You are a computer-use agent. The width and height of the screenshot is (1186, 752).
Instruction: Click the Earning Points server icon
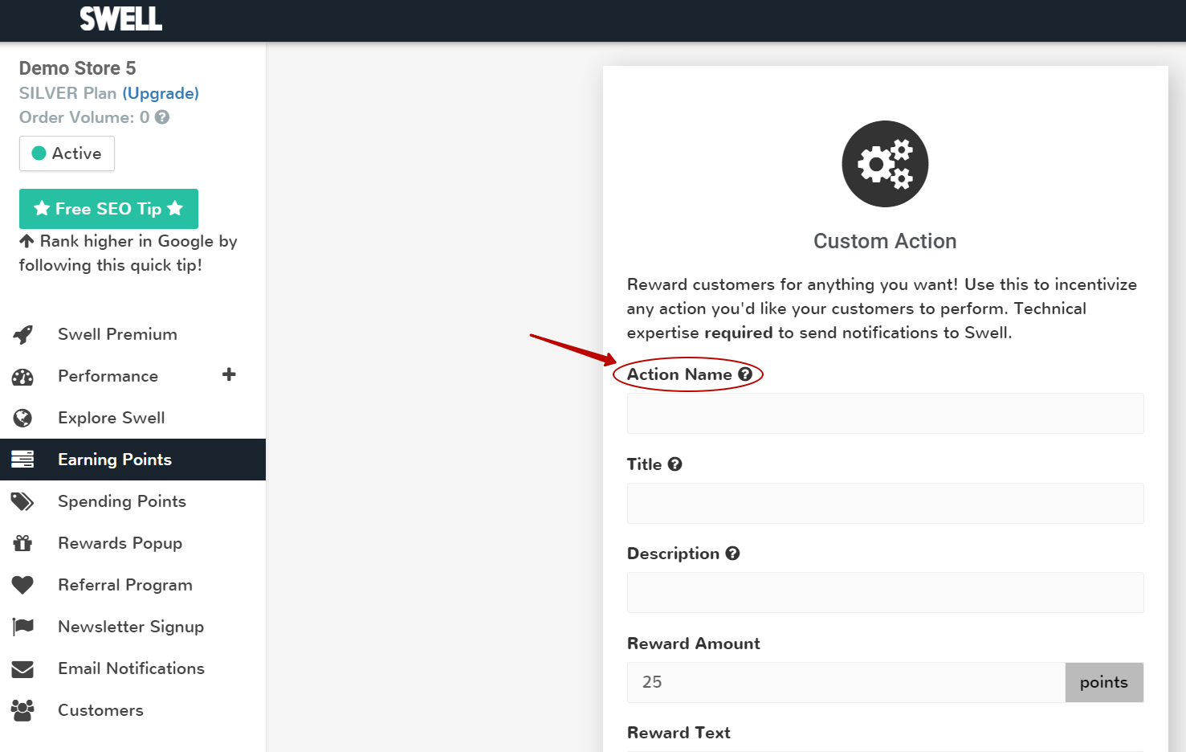pyautogui.click(x=22, y=460)
